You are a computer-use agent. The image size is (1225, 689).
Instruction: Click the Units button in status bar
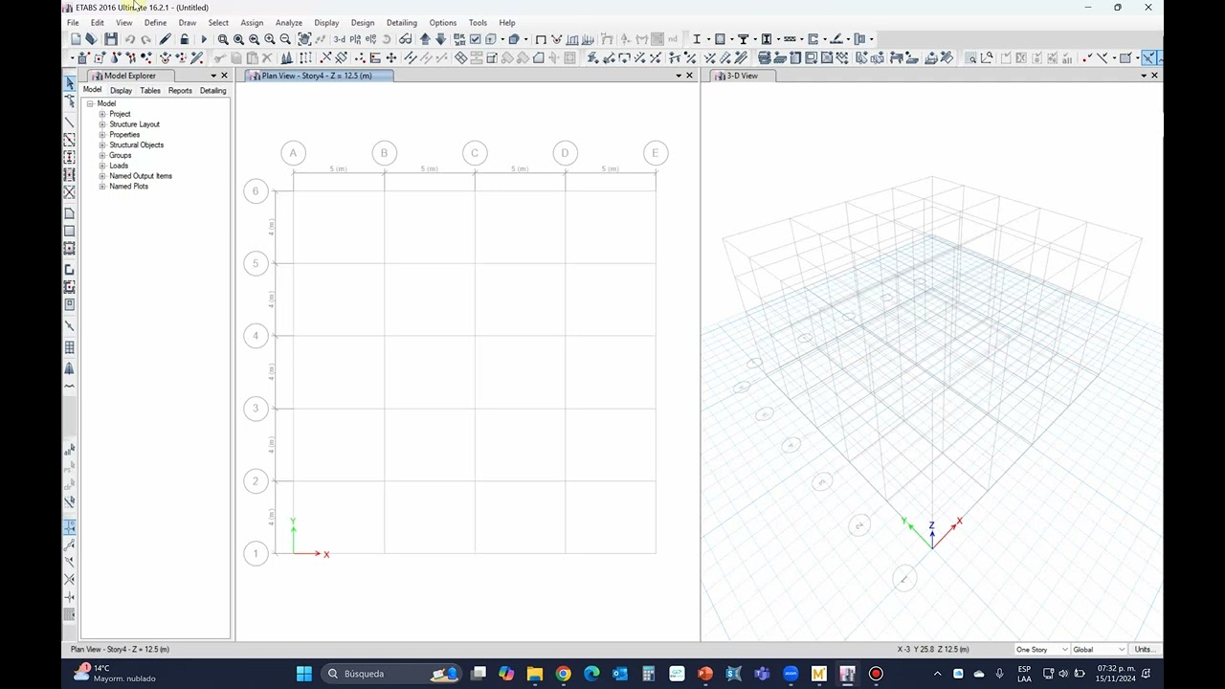click(1144, 650)
